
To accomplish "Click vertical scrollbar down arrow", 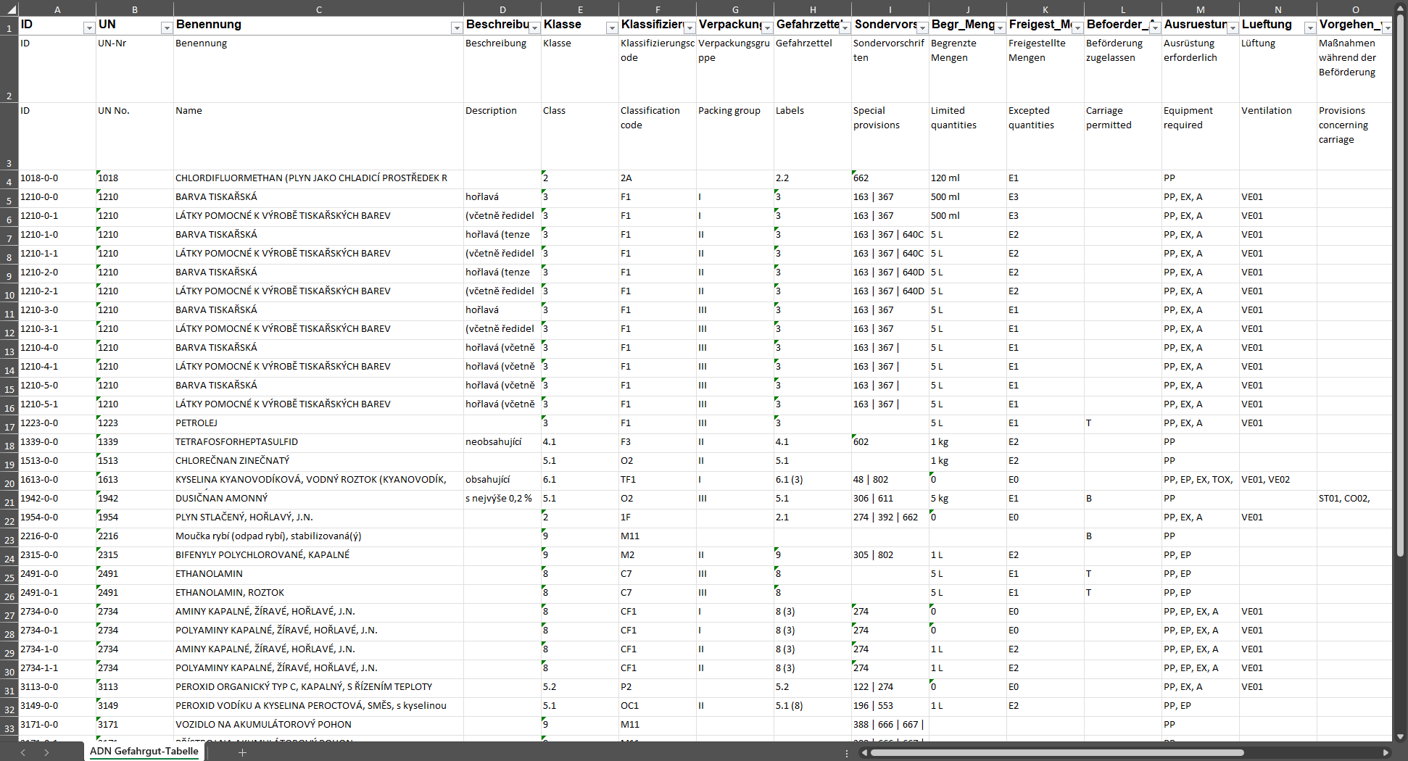I will [1400, 736].
